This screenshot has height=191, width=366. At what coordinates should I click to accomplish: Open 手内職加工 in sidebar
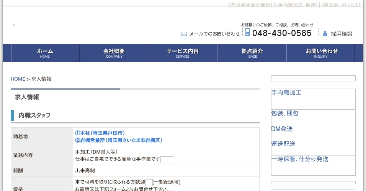pyautogui.click(x=286, y=93)
